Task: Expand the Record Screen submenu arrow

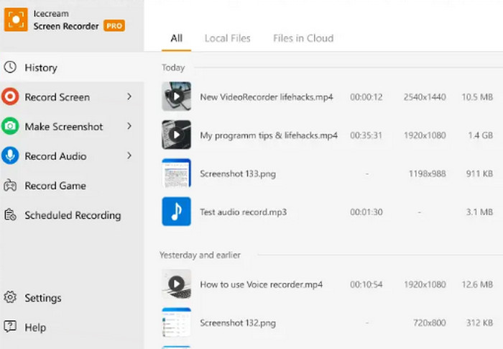Action: click(x=129, y=96)
